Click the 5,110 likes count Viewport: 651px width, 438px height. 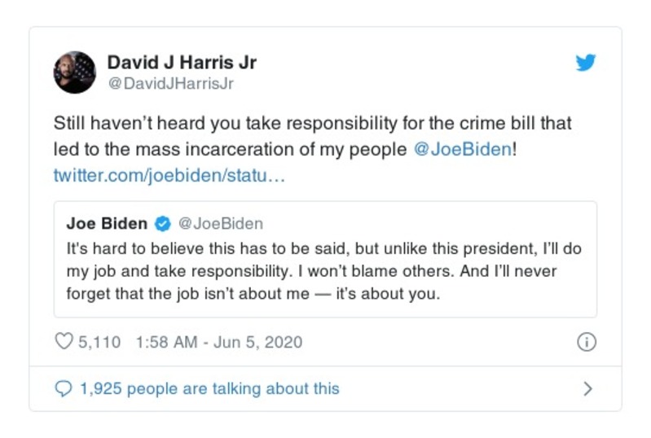pyautogui.click(x=99, y=343)
